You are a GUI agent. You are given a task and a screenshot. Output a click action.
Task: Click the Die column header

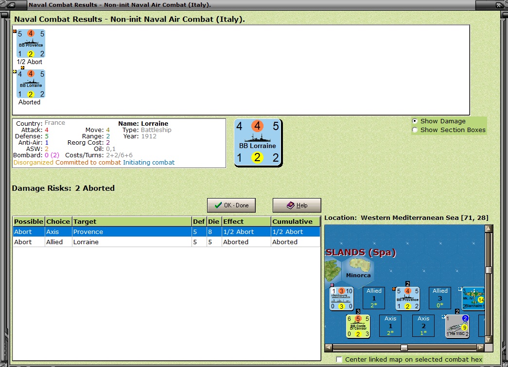[x=214, y=222]
